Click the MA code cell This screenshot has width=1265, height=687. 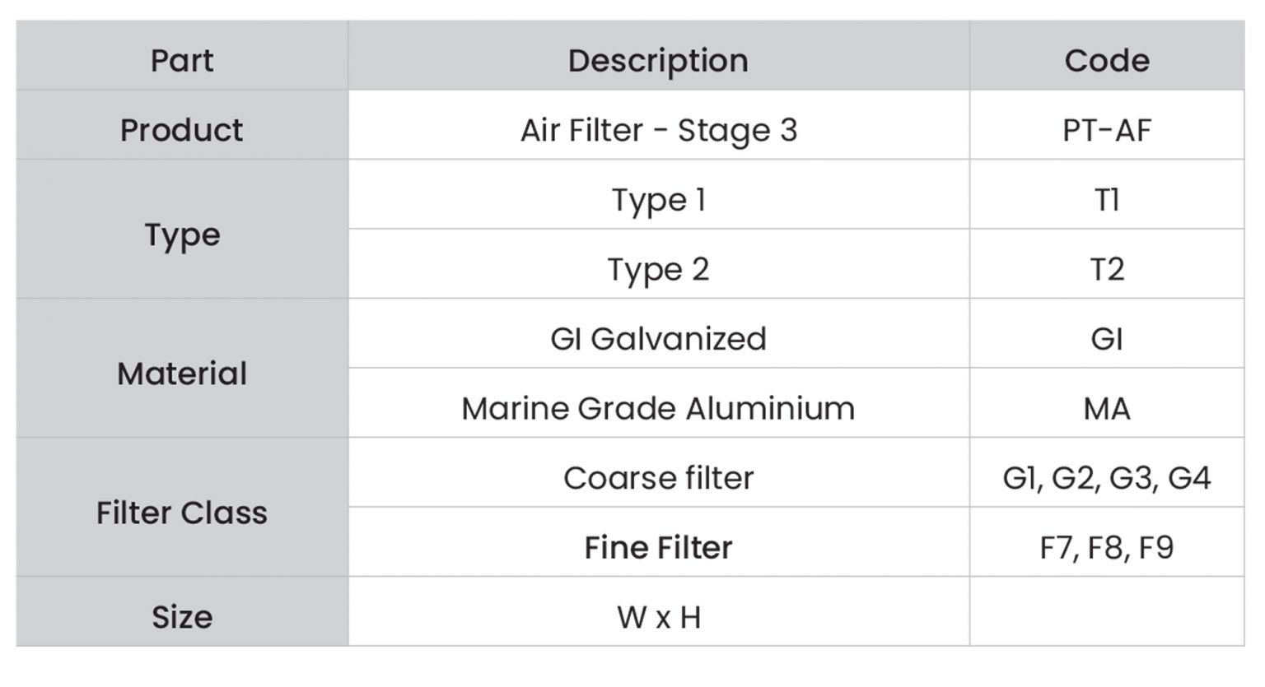[1107, 403]
